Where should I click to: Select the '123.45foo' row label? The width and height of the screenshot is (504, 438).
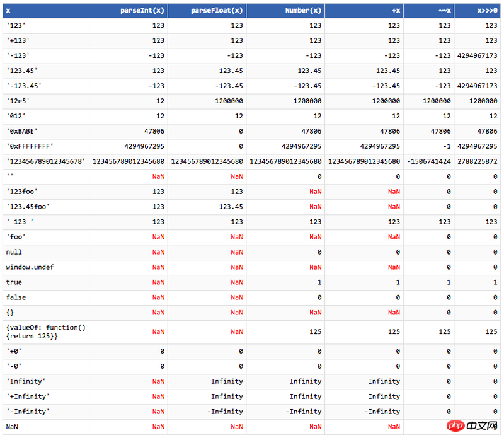tap(28, 207)
